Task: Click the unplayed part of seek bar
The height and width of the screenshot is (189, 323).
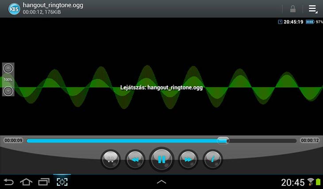Action: pyautogui.click(x=263, y=141)
